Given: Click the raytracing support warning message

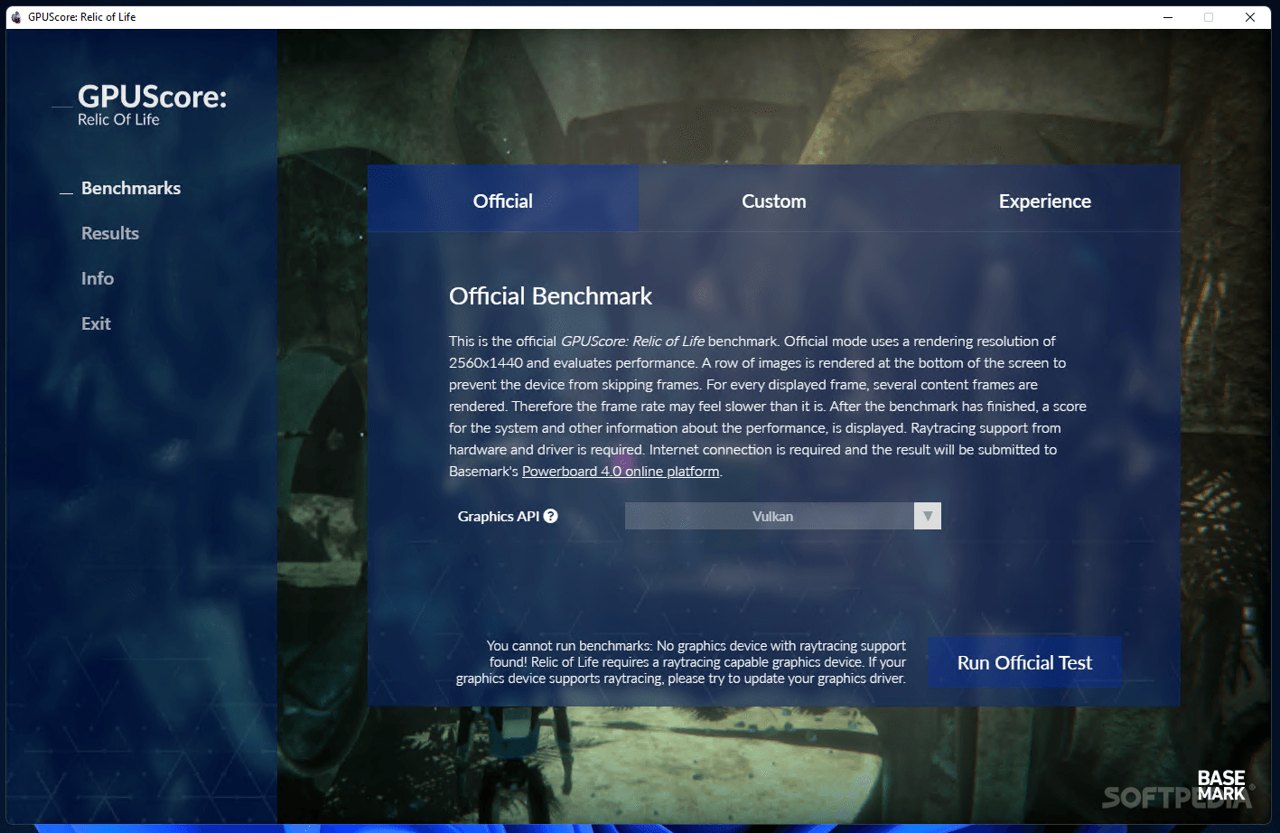Looking at the screenshot, I should pos(681,662).
